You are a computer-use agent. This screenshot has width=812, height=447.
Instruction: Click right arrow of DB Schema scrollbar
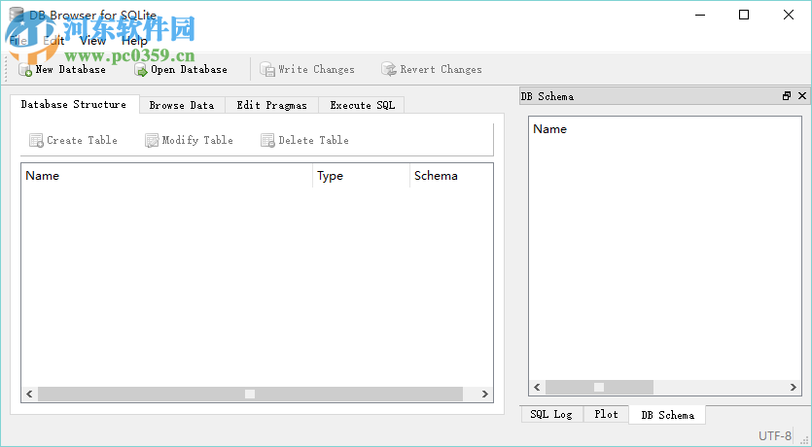(793, 387)
